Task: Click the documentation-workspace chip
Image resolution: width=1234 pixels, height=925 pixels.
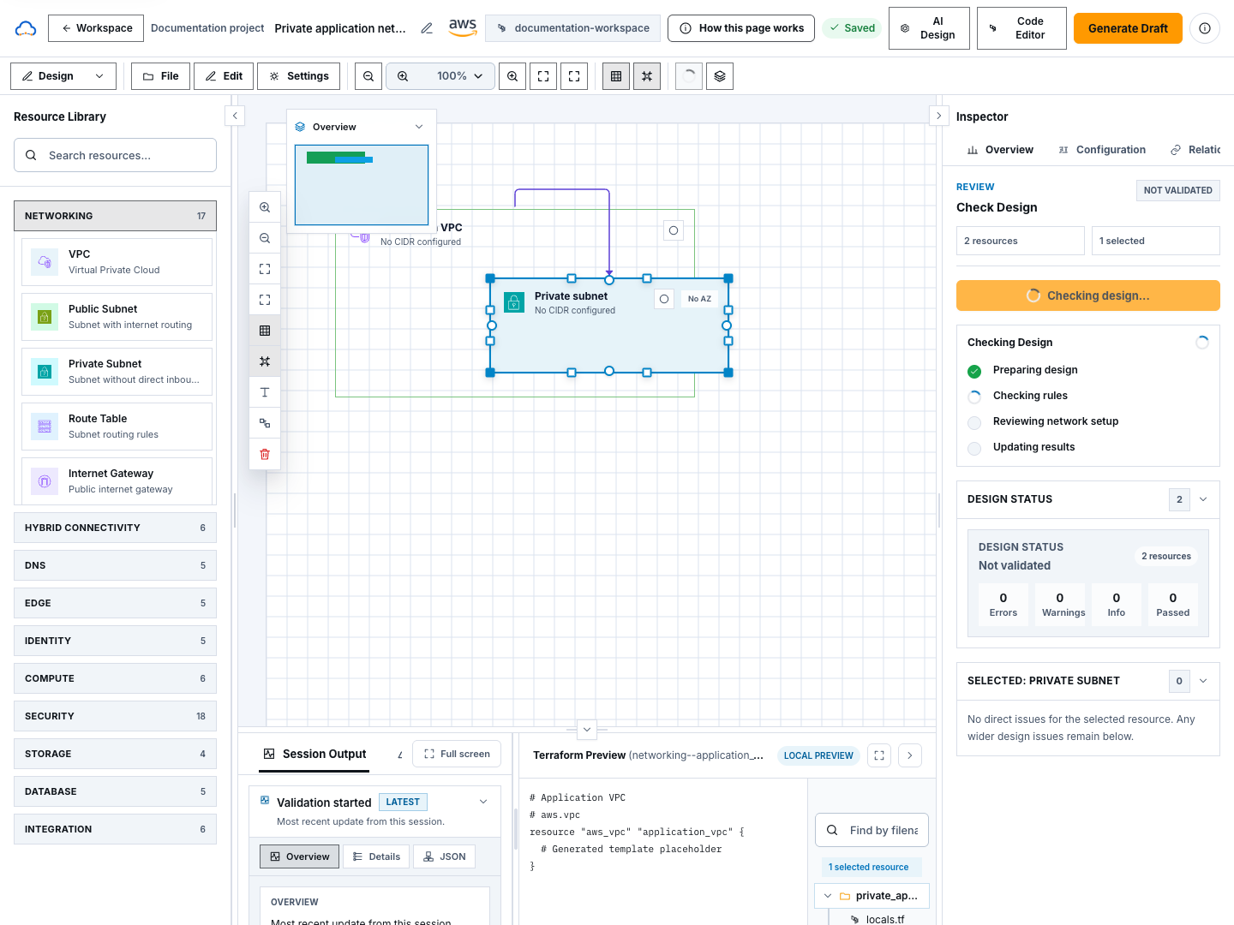Action: tap(572, 28)
